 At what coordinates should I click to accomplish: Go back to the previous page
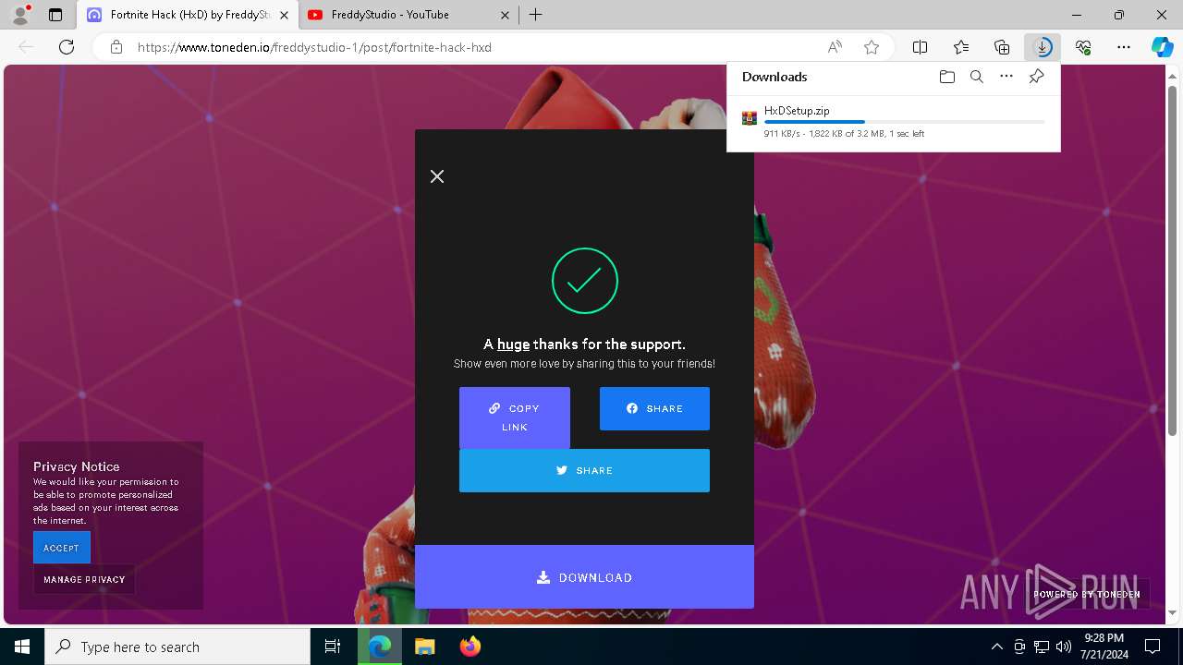tap(26, 47)
